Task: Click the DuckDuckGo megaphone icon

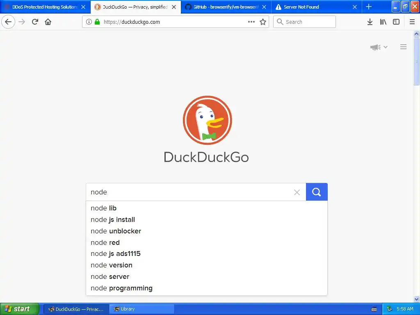Action: point(376,47)
